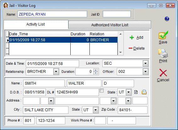Click the Zip Code field 84101-
The width and height of the screenshot is (178, 130).
pos(132,110)
